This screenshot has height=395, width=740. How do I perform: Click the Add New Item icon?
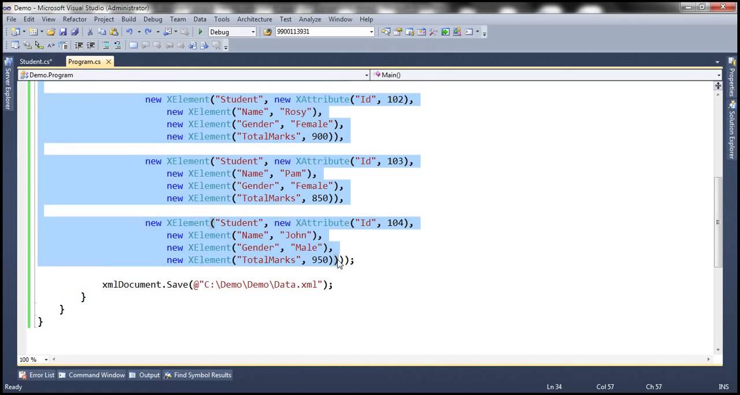click(x=34, y=32)
